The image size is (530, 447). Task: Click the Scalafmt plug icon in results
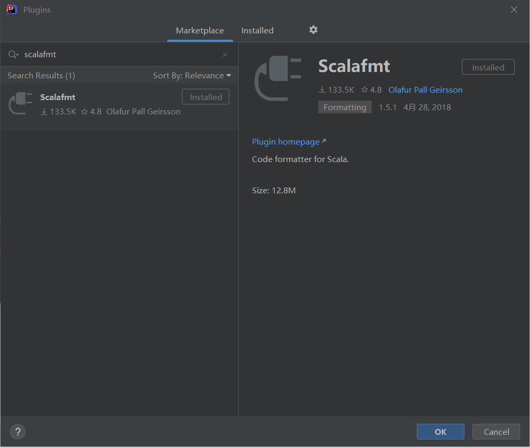20,103
